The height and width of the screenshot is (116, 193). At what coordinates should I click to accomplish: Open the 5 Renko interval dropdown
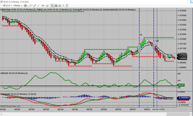(18, 6)
